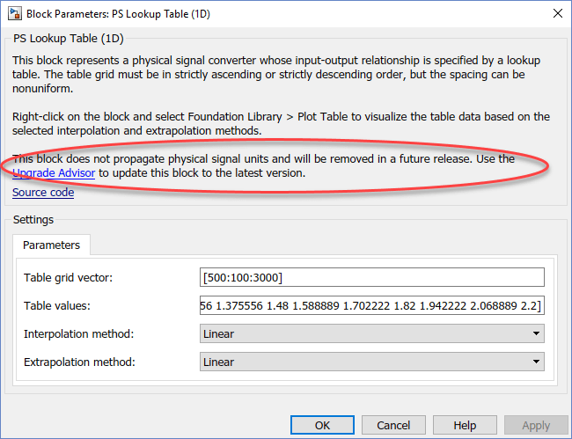
Task: Click the Apply button
Action: tap(536, 425)
